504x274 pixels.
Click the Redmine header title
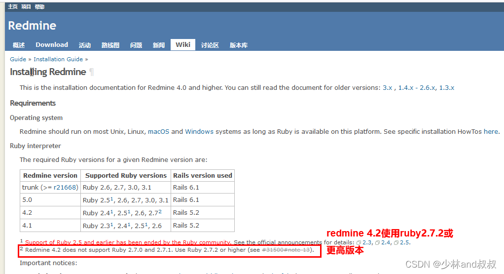coord(32,25)
